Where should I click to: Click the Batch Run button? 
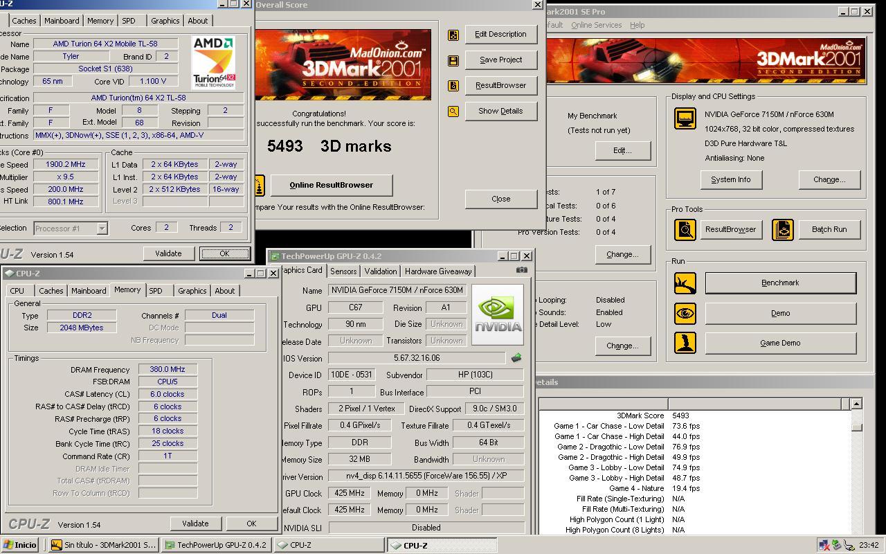click(829, 229)
